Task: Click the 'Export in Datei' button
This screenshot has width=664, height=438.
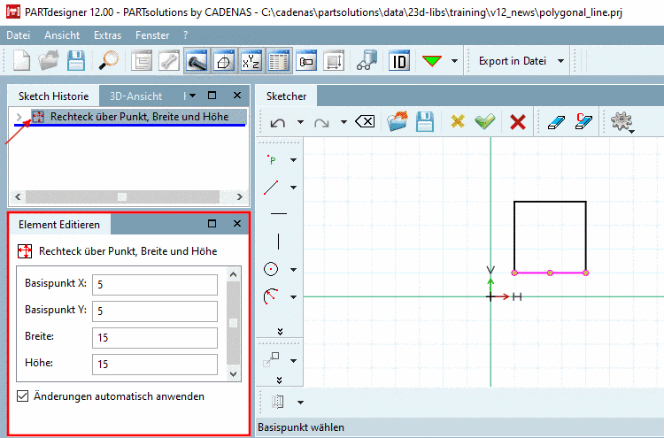Action: coord(512,61)
